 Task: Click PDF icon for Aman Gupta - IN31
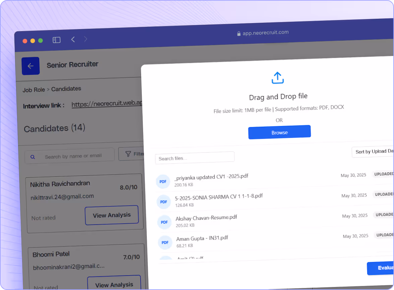click(x=165, y=242)
